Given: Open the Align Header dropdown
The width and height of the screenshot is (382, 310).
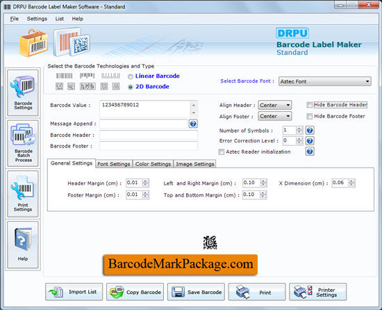Looking at the screenshot, I should [274, 105].
